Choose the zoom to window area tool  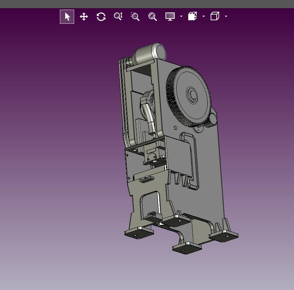135,16
